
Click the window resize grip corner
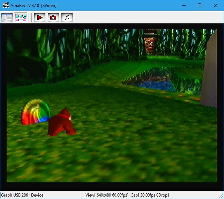[x=221, y=196]
